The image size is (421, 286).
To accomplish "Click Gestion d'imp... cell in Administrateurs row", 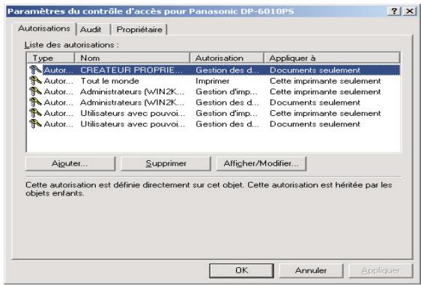I will [x=226, y=91].
